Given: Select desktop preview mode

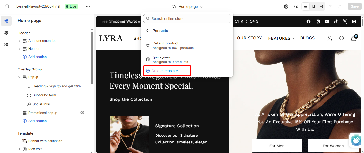Looking at the screenshot, I should pos(306,6).
